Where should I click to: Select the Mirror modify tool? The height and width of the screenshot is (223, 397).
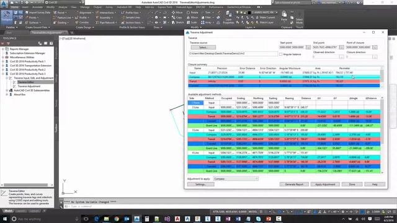[192, 17]
